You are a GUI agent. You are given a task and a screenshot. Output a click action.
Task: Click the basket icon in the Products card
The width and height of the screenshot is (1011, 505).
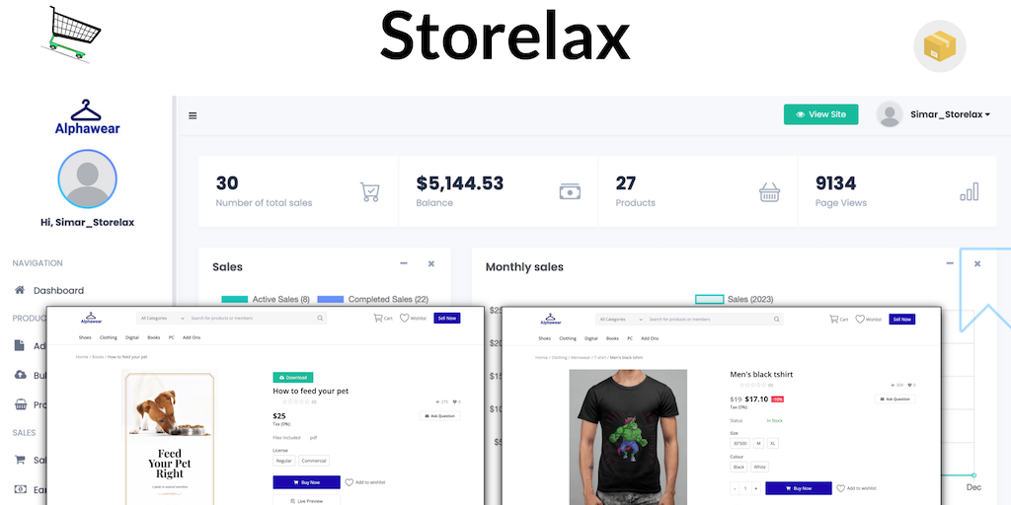tap(769, 192)
